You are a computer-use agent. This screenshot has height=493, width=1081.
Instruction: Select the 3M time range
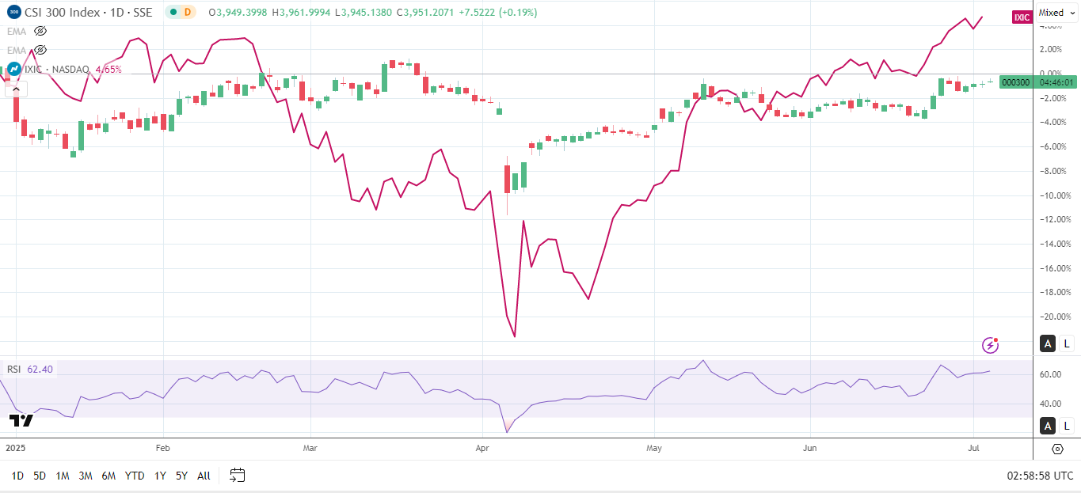86,476
